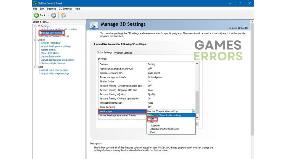This screenshot has height=159, width=286.
Task: Choose Use the 3D application setting option
Action: coord(171,115)
